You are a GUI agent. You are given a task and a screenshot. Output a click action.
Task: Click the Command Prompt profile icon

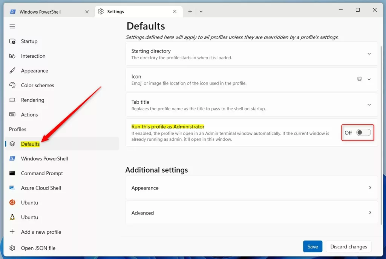(12, 173)
